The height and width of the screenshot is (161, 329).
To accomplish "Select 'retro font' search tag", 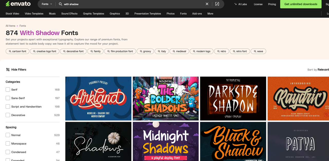I will coord(240,51).
